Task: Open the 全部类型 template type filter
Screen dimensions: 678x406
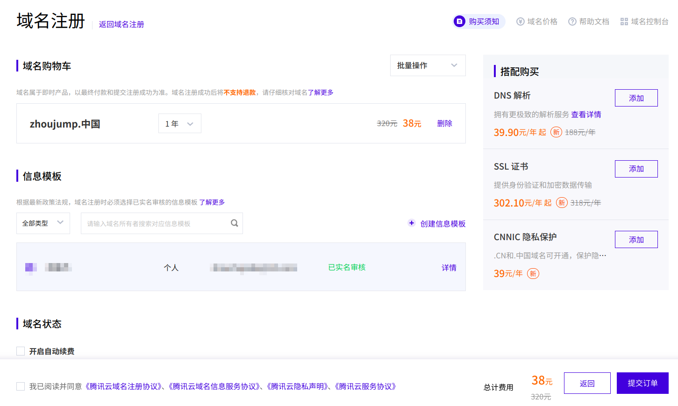Action: tap(43, 223)
